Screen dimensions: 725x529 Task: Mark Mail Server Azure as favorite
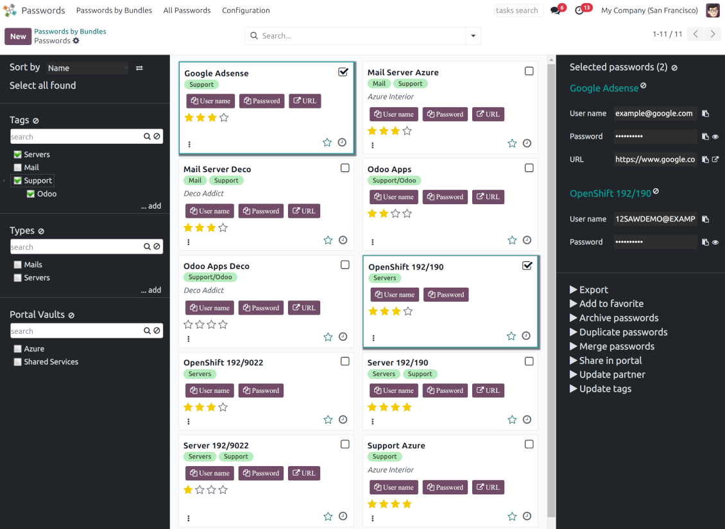coord(512,143)
